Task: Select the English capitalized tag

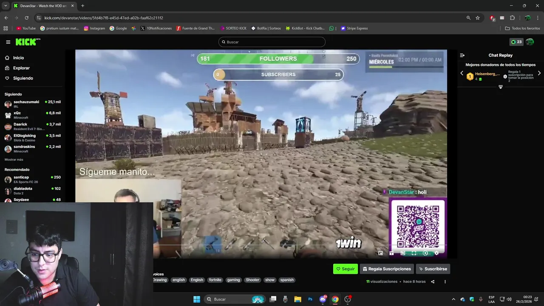Action: coord(197,280)
